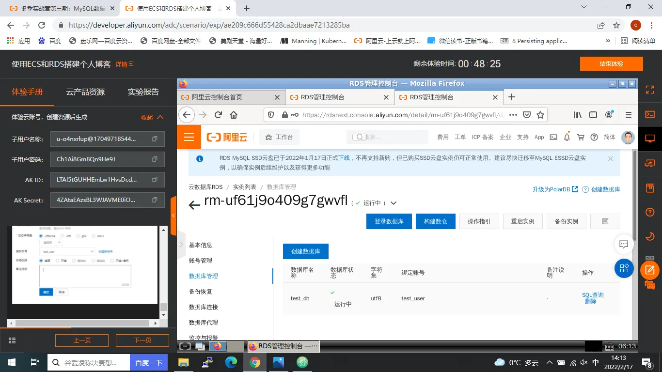Screen dimensions: 662x372
Task: Collapse account info via 收起
Action: tap(152, 117)
